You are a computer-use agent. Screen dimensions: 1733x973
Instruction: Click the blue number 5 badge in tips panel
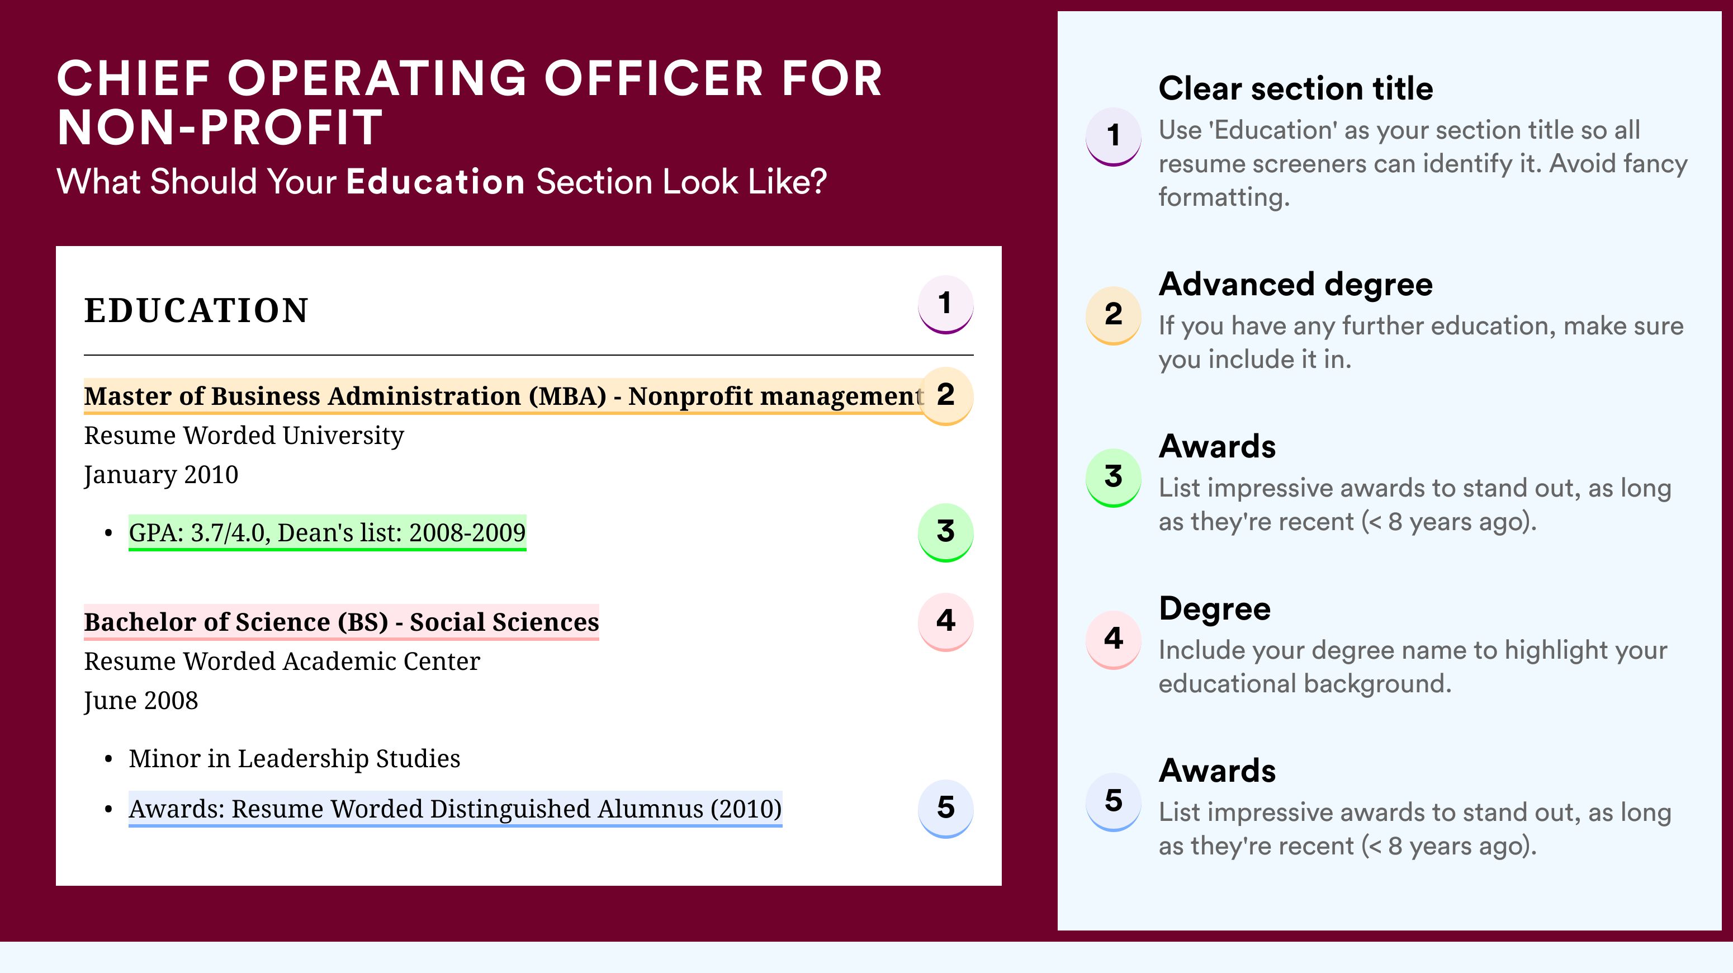click(1112, 801)
